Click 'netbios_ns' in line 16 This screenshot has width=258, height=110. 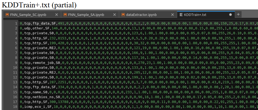pyautogui.click(x=43, y=97)
